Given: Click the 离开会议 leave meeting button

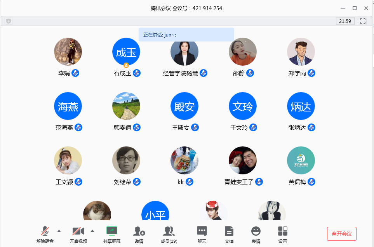Looking at the screenshot, I should [x=341, y=234].
